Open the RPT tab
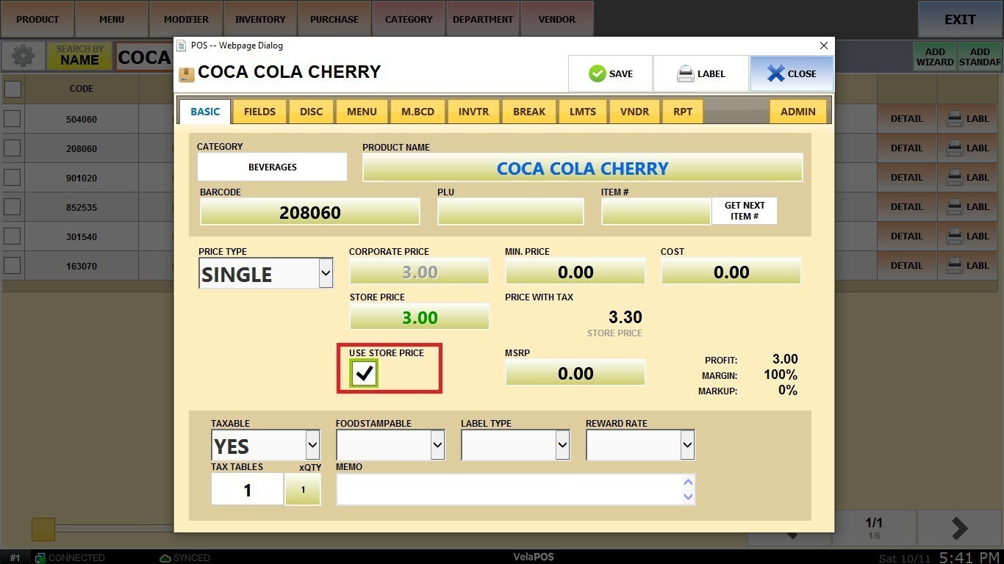The height and width of the screenshot is (564, 1004). (x=683, y=112)
